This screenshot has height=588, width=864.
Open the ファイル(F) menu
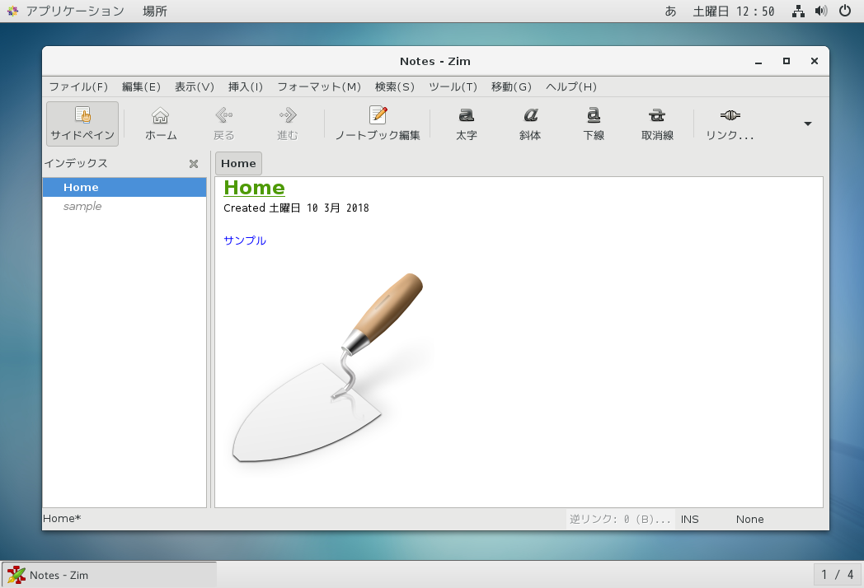click(x=78, y=87)
